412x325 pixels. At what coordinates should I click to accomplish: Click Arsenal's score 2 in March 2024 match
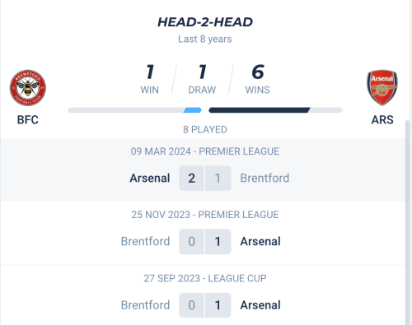point(191,179)
